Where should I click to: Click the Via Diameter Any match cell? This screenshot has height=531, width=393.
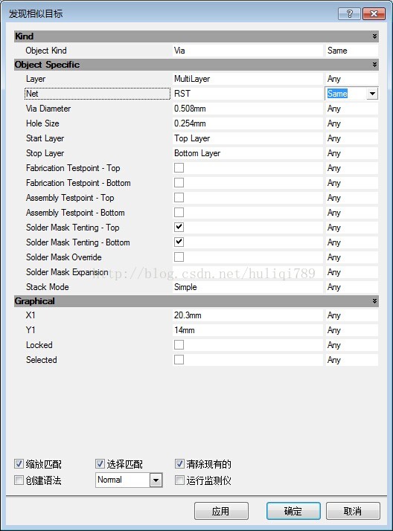point(351,109)
